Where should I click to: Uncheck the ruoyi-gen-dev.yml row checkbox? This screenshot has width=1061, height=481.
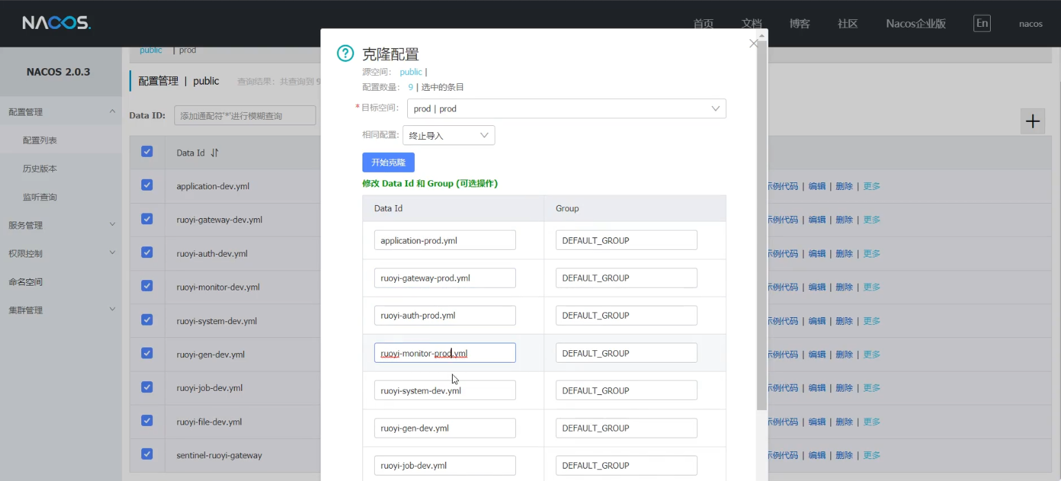pyautogui.click(x=147, y=353)
